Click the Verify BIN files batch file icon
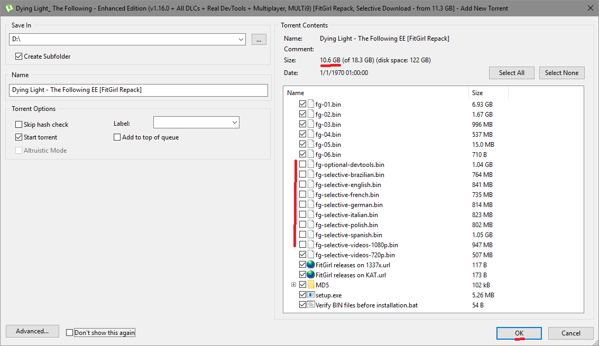 311,305
